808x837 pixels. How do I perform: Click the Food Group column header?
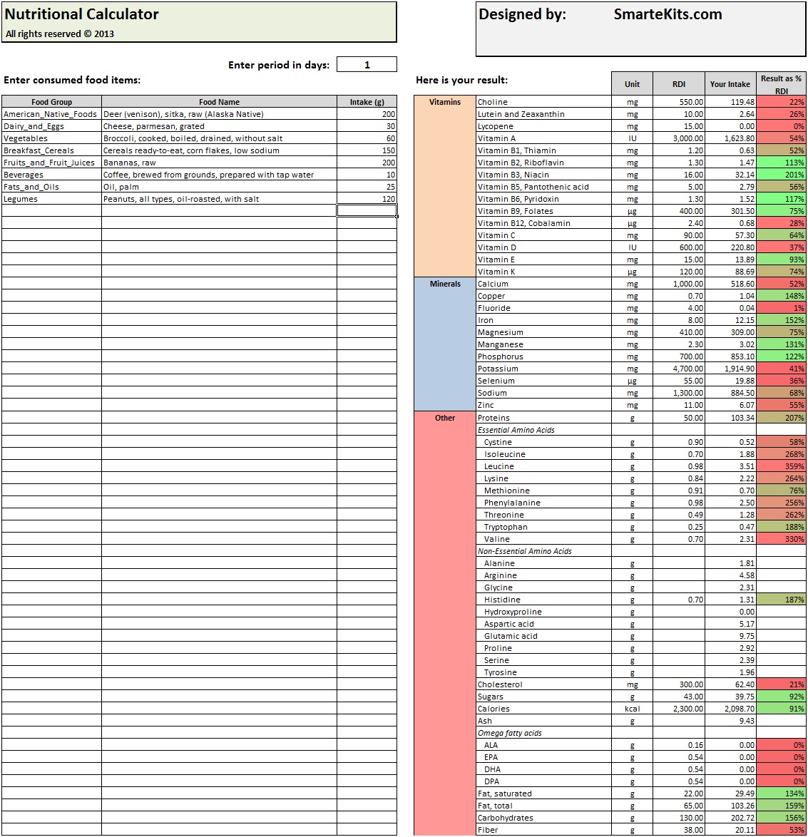click(51, 102)
